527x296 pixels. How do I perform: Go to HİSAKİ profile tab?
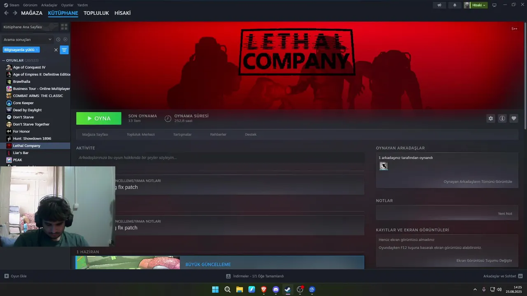(x=122, y=13)
